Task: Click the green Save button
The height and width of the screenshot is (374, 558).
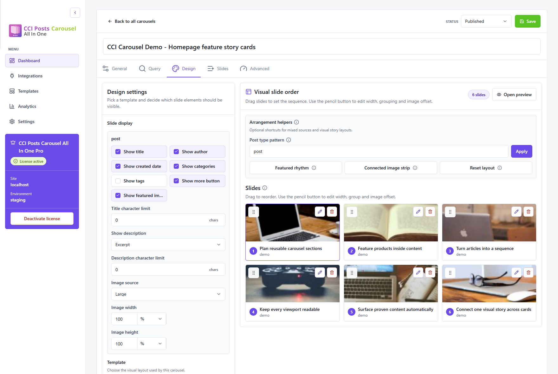Action: pyautogui.click(x=528, y=21)
